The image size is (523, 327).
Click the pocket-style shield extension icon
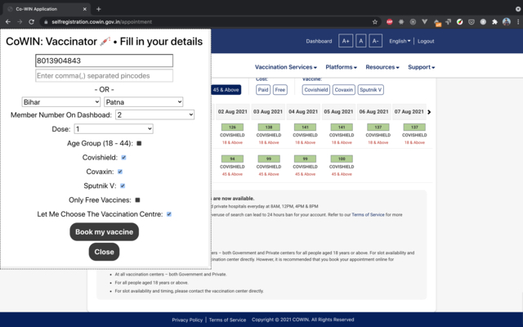click(x=472, y=22)
